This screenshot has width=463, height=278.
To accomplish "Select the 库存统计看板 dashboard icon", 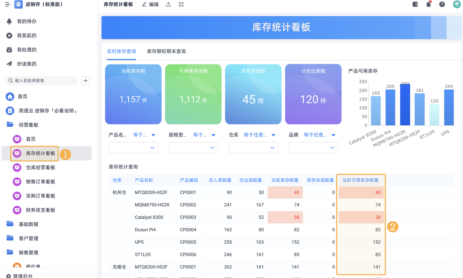I will coord(17,153).
